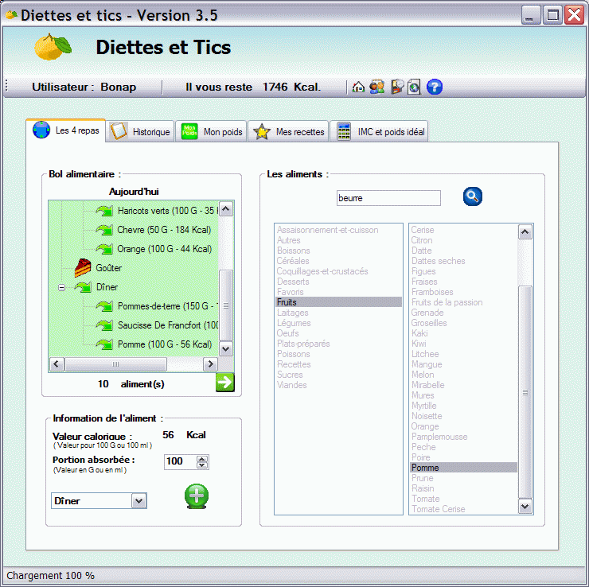
Task: Collapse the Dîner tree node
Action: point(62,287)
